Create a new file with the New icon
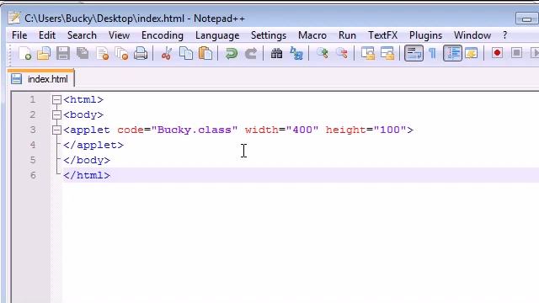This screenshot has height=303, width=539. pyautogui.click(x=25, y=54)
